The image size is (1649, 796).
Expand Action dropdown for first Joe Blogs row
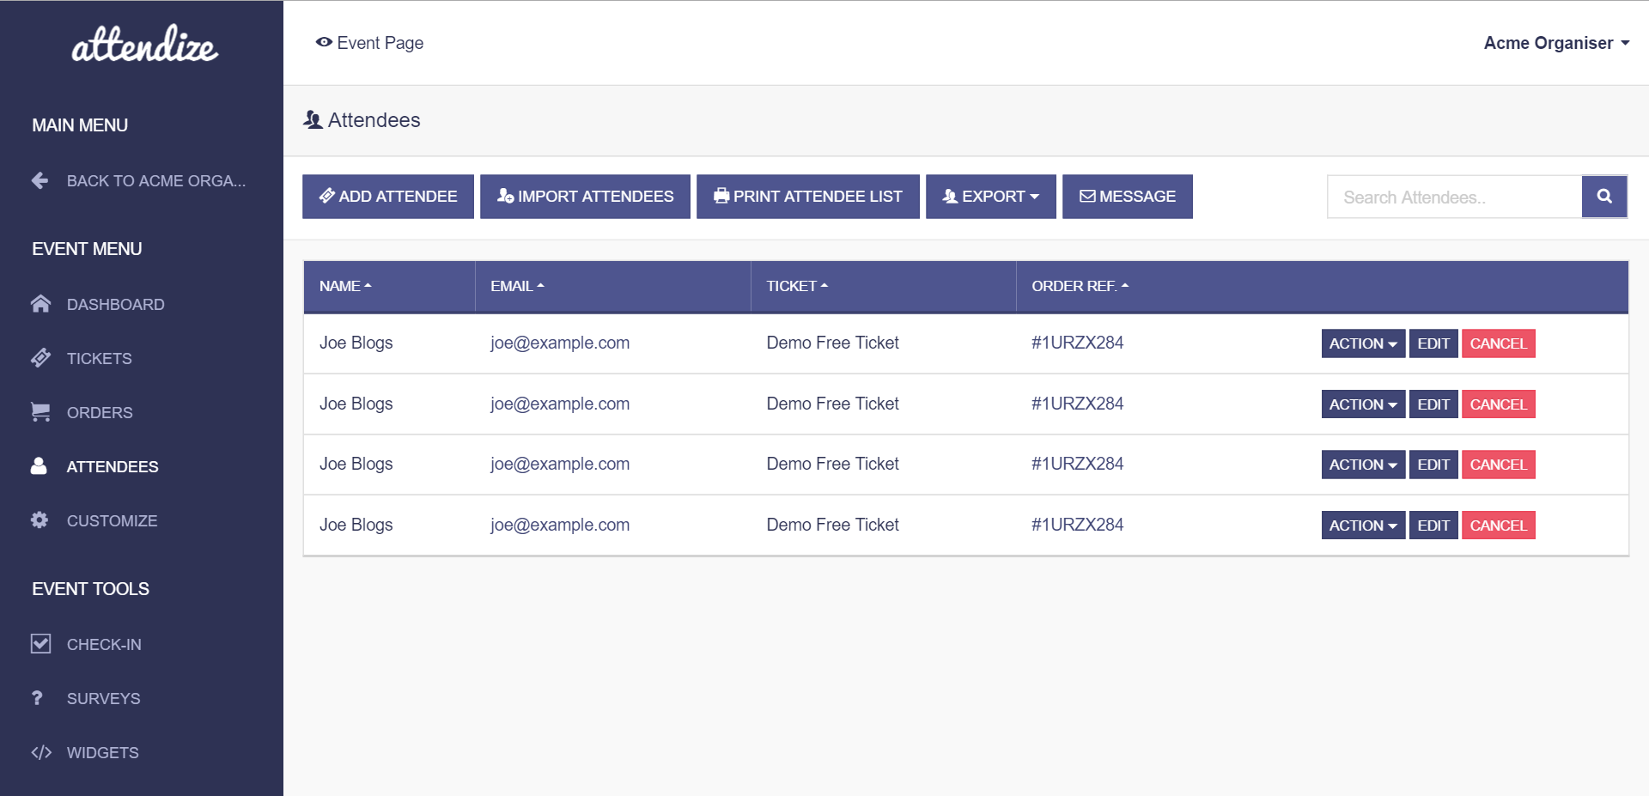click(x=1362, y=343)
